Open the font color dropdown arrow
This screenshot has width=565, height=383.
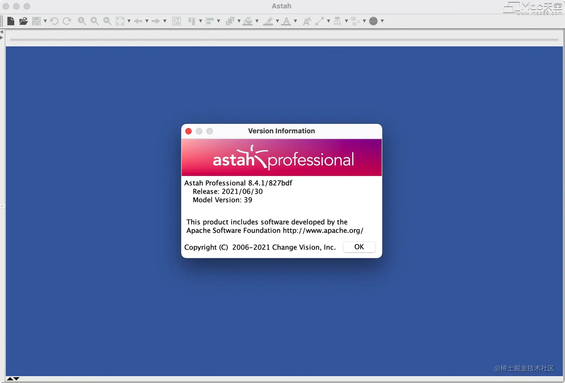[x=295, y=21]
